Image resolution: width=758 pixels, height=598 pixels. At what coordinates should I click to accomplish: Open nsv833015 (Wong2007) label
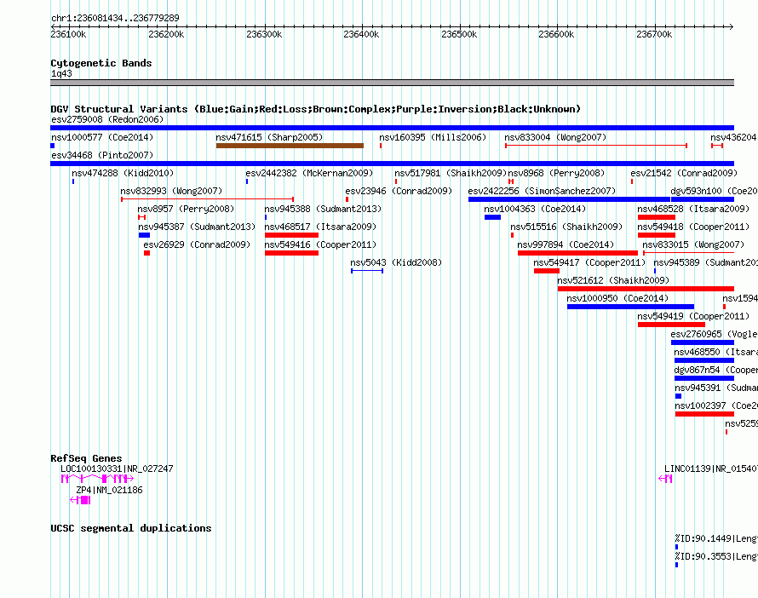[694, 244]
